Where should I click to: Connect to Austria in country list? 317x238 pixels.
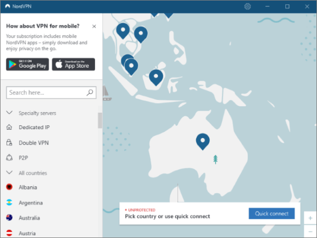pos(27,233)
